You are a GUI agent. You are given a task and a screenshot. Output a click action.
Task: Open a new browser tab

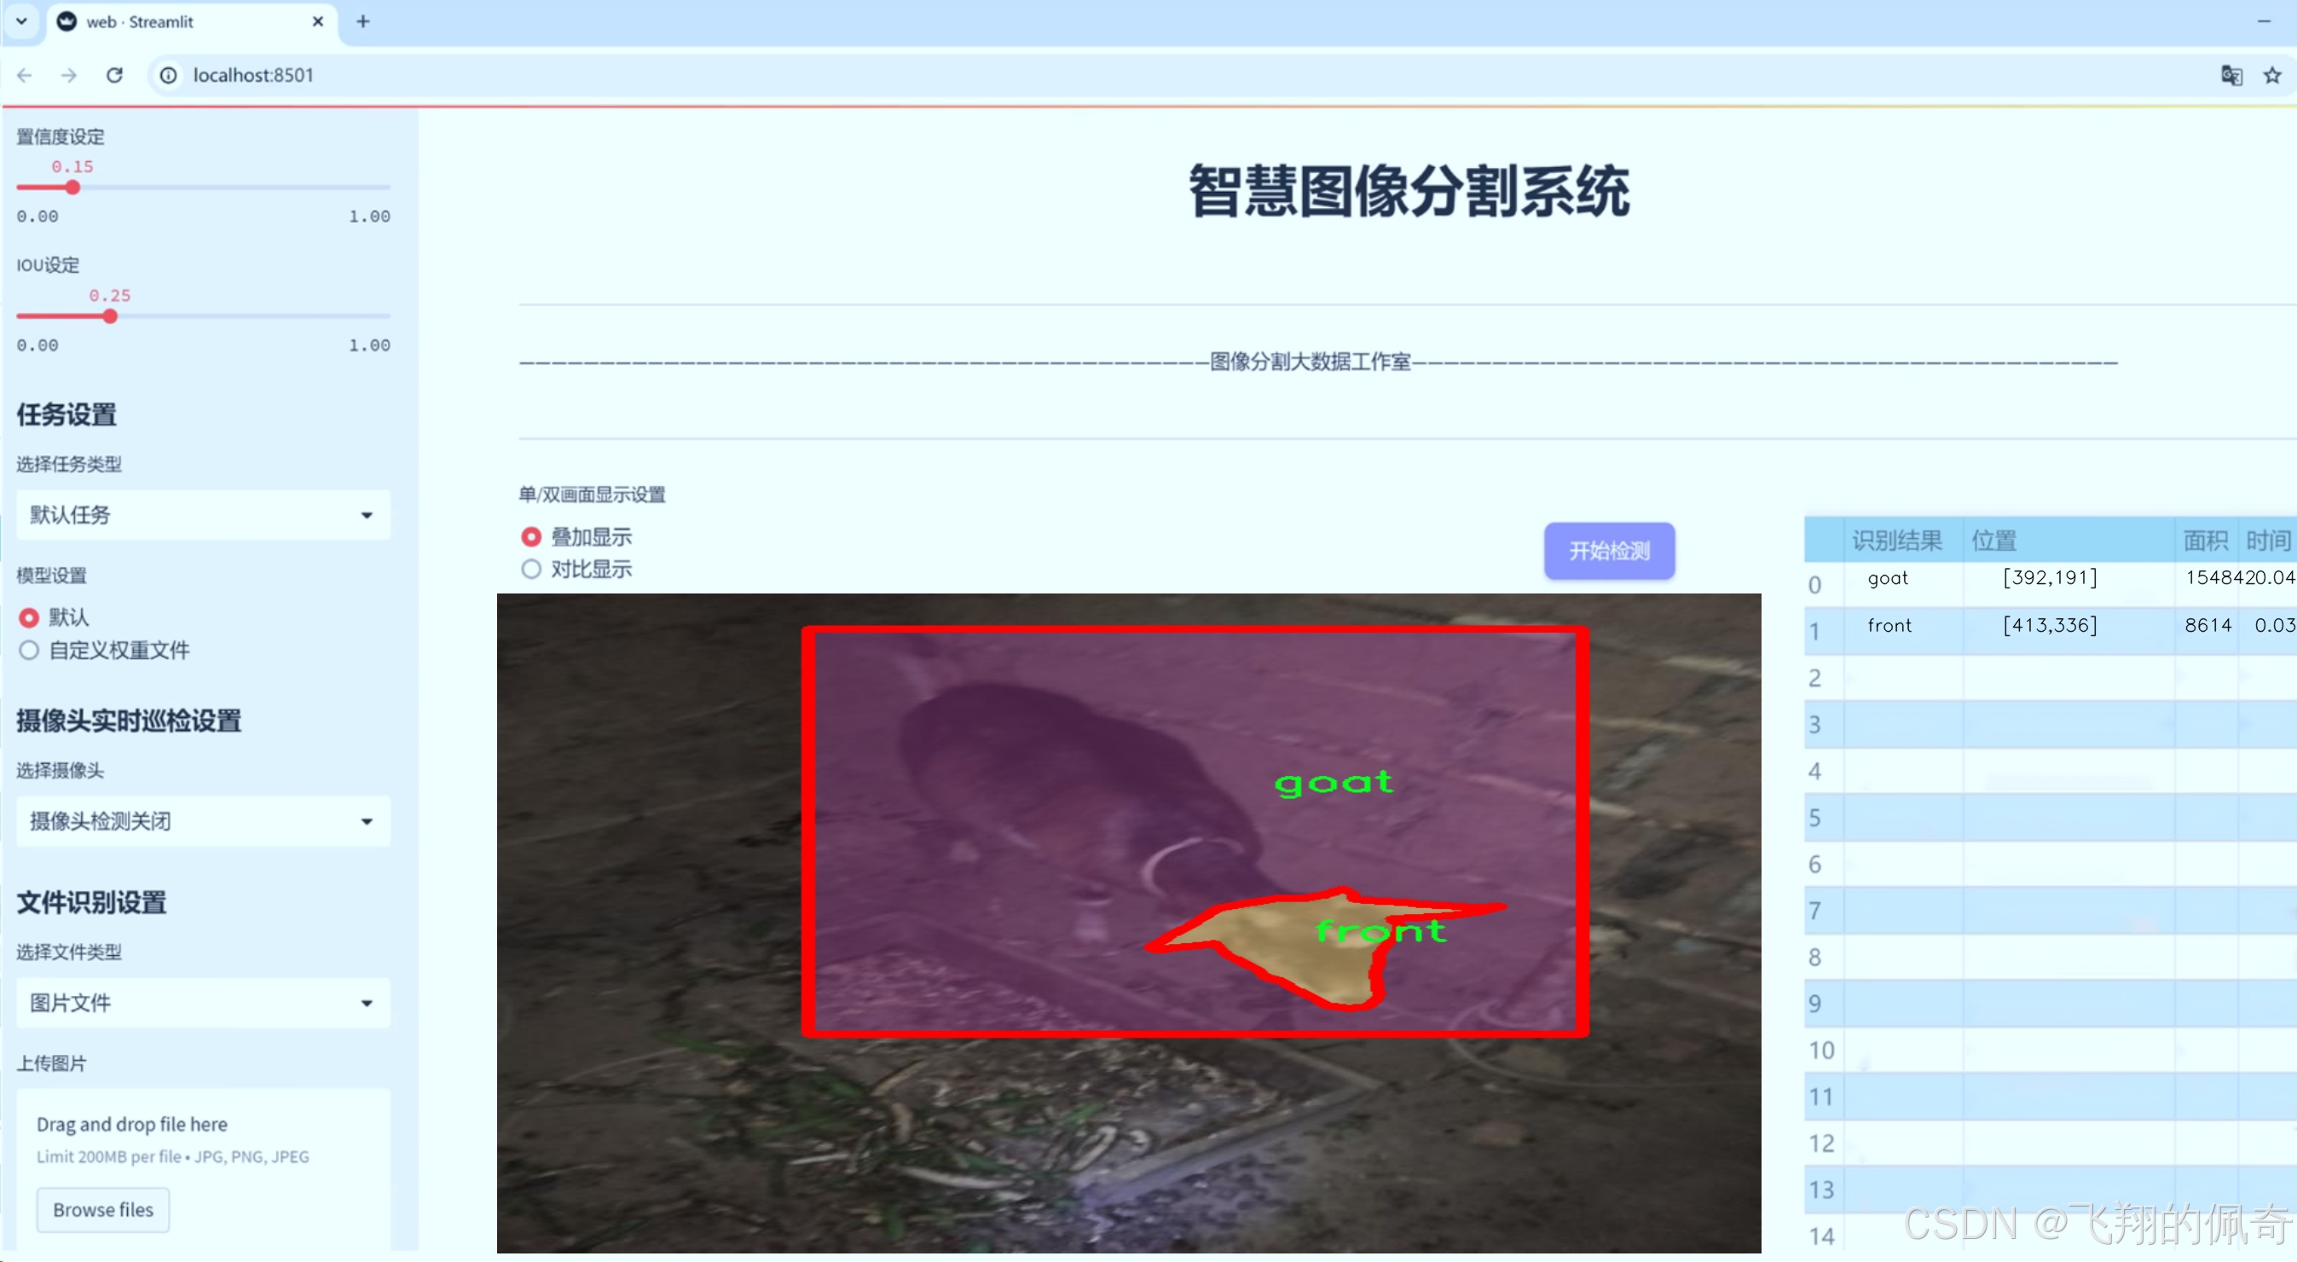click(363, 21)
